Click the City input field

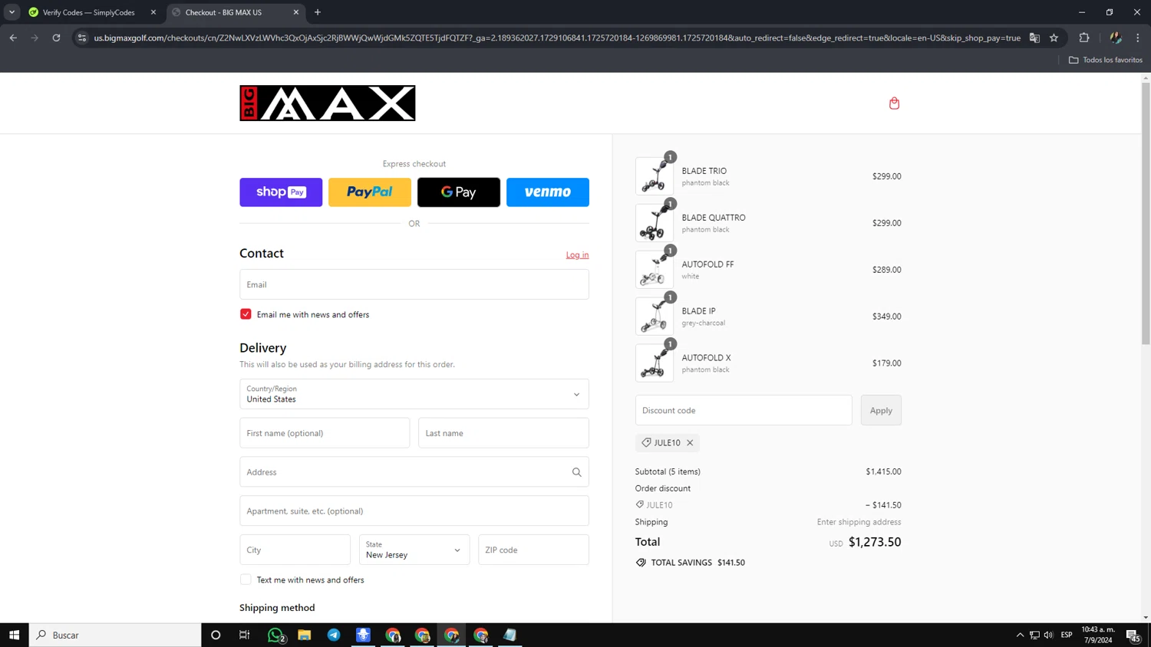(295, 550)
